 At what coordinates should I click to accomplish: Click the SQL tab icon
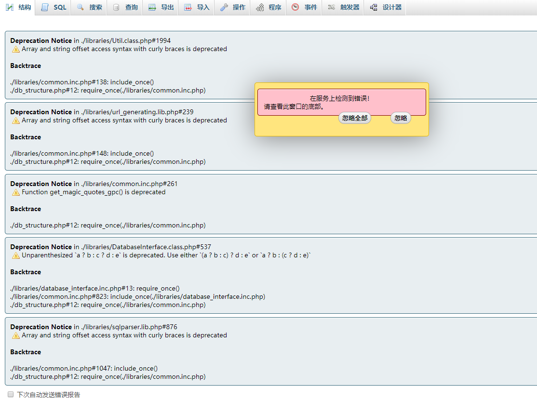pyautogui.click(x=45, y=7)
